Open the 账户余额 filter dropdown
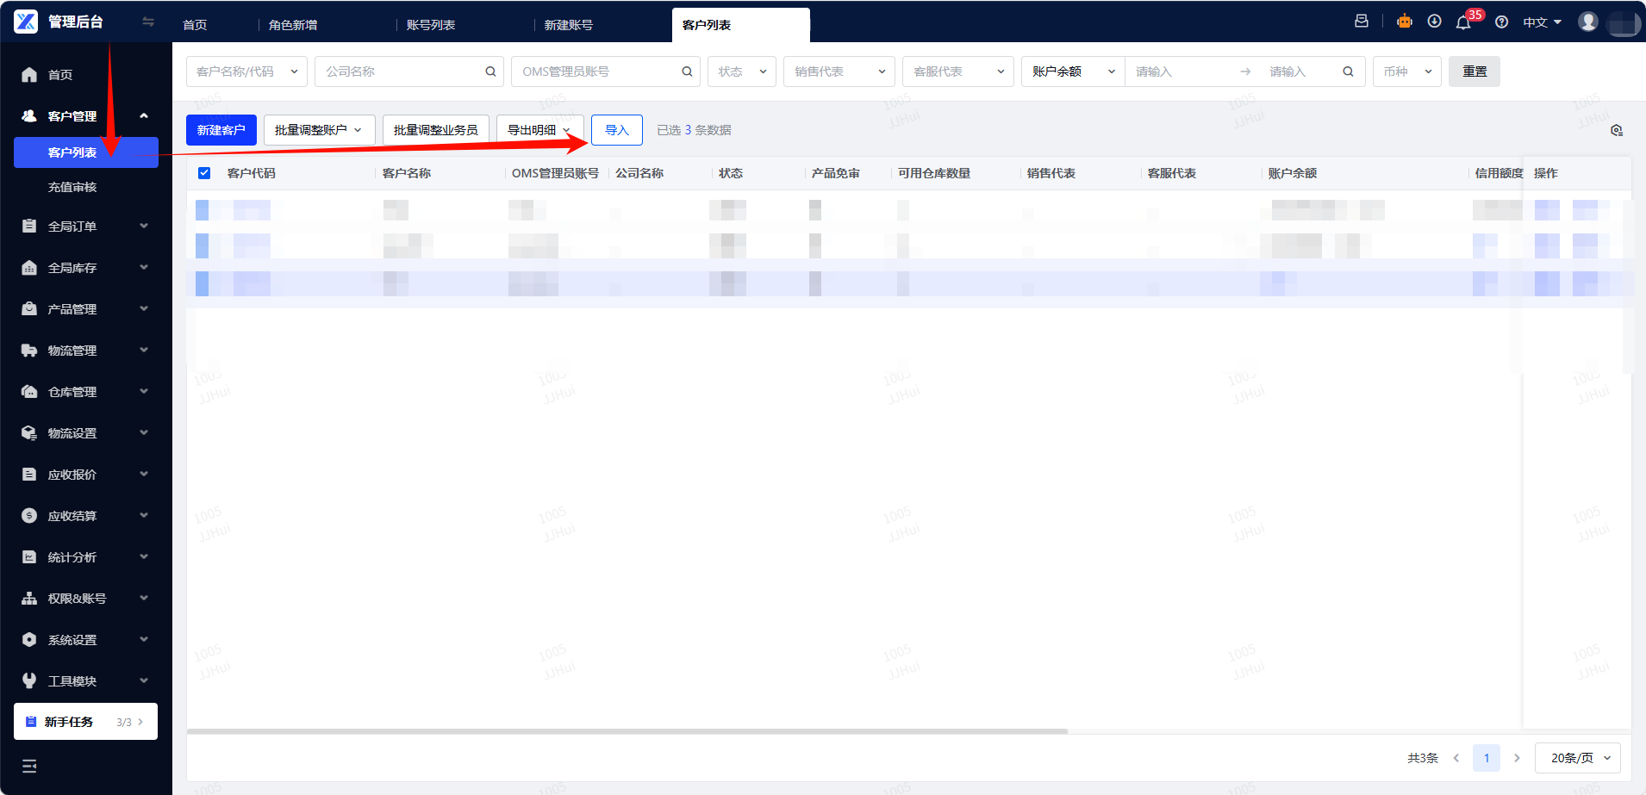Image resolution: width=1646 pixels, height=795 pixels. [1073, 71]
